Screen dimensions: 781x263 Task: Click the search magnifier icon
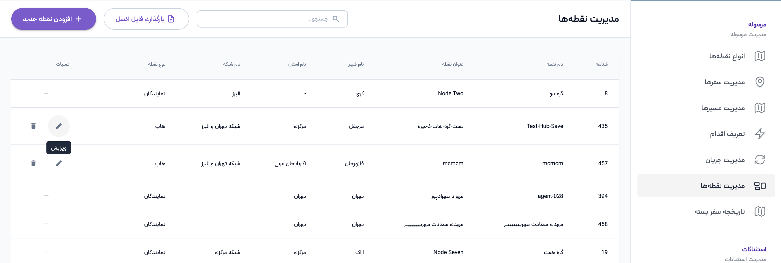[336, 19]
